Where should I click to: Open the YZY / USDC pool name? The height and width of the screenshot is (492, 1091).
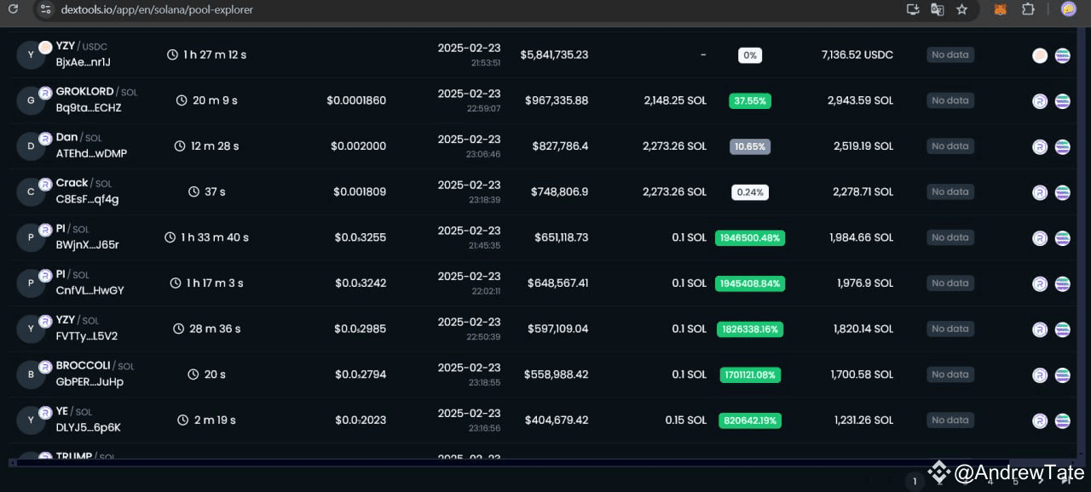coord(82,46)
